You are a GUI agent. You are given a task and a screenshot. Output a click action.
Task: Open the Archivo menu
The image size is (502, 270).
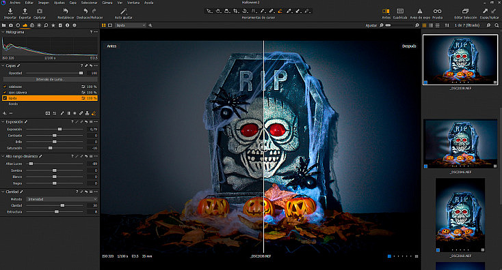15,3
